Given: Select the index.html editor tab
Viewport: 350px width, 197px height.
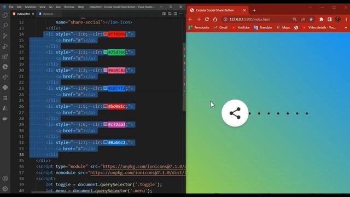Looking at the screenshot, I should 23,14.
